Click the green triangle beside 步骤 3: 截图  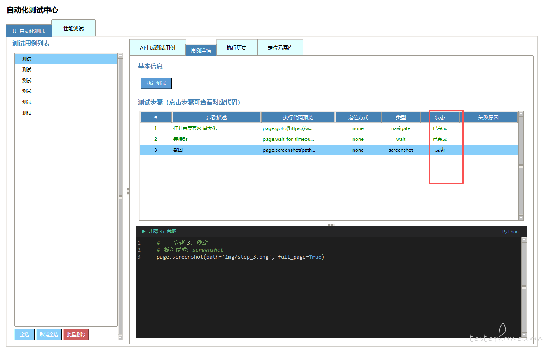pos(143,232)
